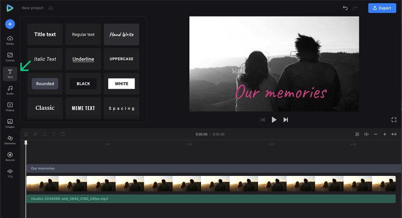
Task: Skip to the previous clip
Action: (x=262, y=120)
